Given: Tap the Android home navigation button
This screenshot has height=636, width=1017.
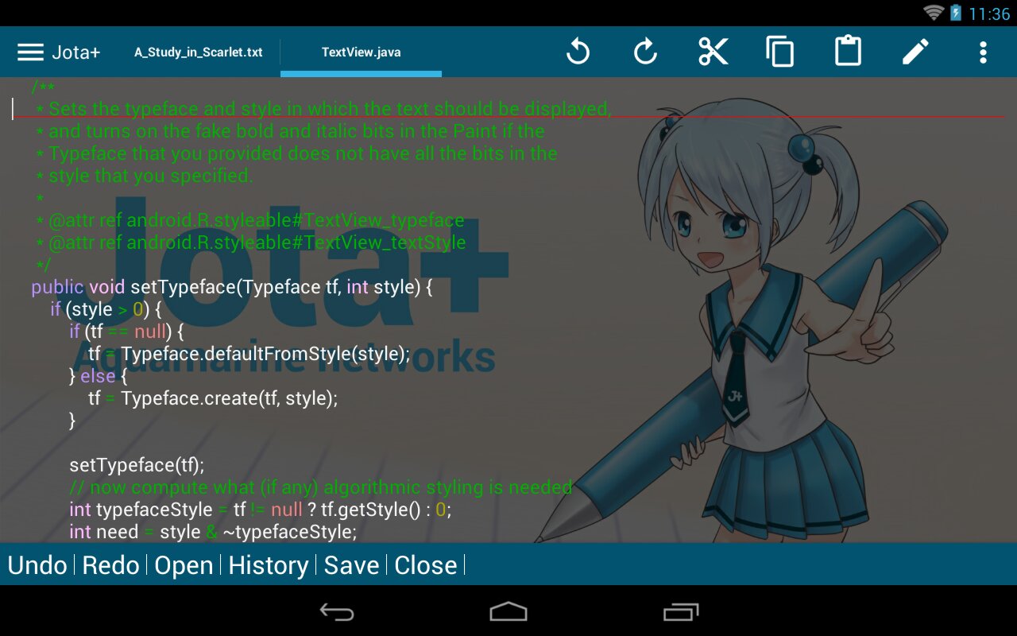Looking at the screenshot, I should (x=508, y=611).
